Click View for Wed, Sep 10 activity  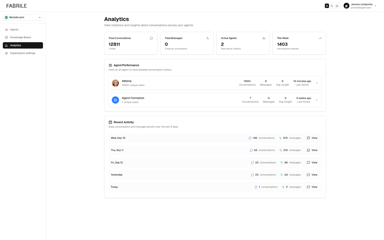312,138
